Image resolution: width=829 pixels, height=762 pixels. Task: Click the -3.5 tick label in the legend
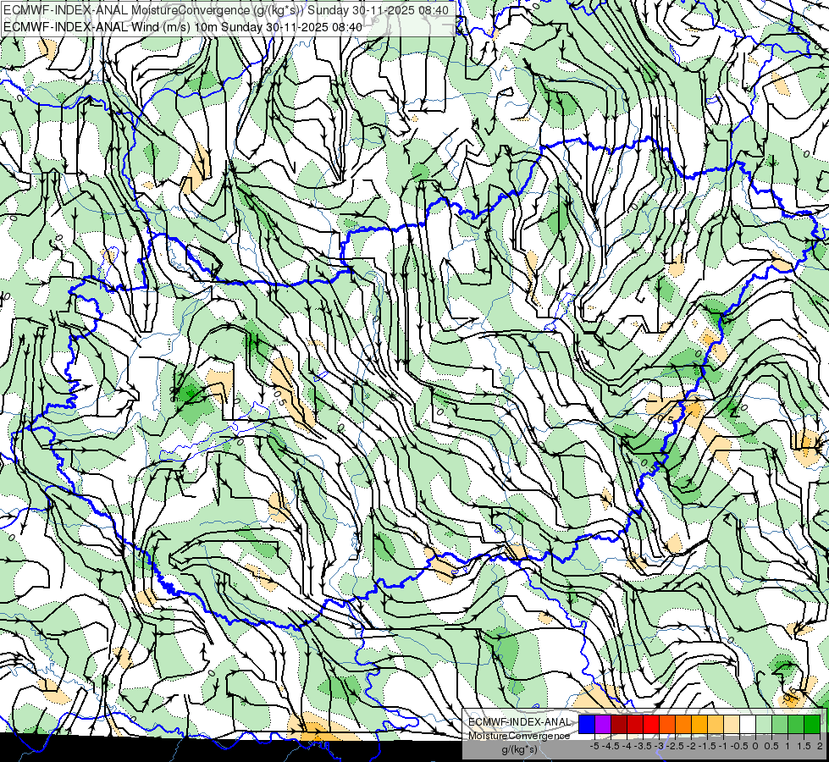pyautogui.click(x=643, y=746)
